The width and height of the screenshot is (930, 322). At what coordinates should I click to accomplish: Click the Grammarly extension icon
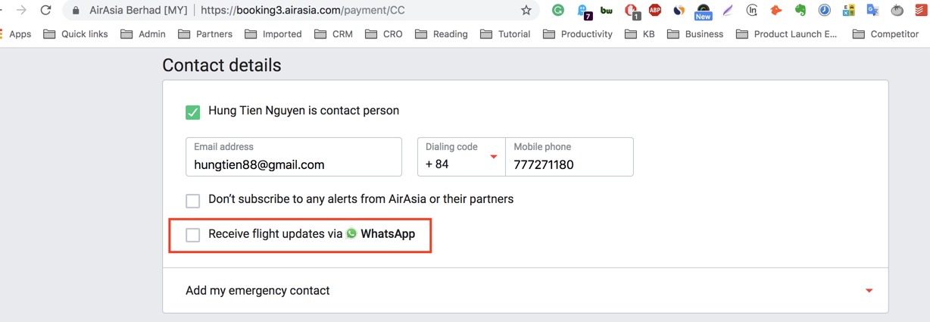(x=558, y=11)
